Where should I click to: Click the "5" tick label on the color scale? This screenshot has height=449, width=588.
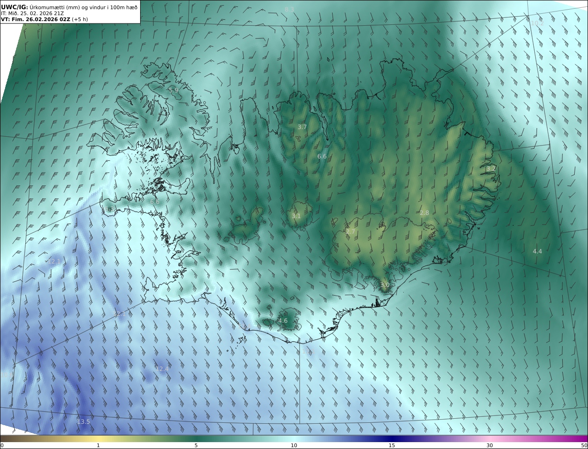click(196, 445)
